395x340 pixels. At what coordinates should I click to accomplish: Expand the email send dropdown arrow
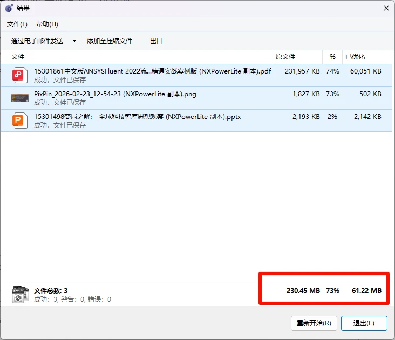[74, 41]
